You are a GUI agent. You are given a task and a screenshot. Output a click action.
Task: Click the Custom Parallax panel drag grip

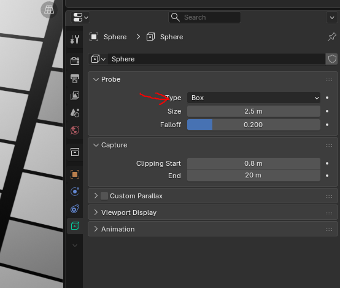(329, 197)
